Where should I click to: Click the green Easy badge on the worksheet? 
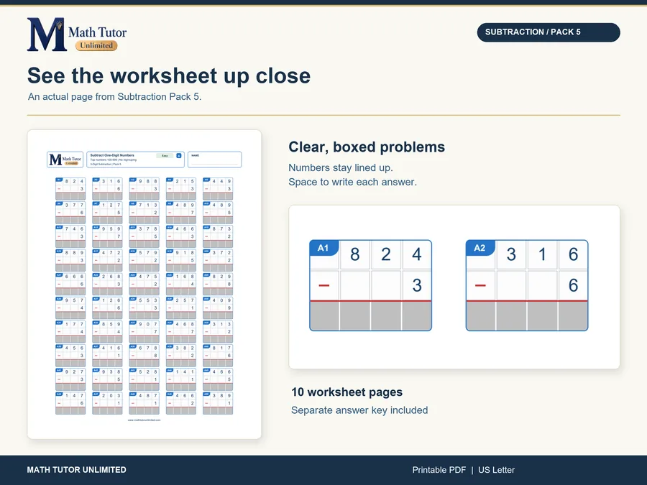(165, 155)
